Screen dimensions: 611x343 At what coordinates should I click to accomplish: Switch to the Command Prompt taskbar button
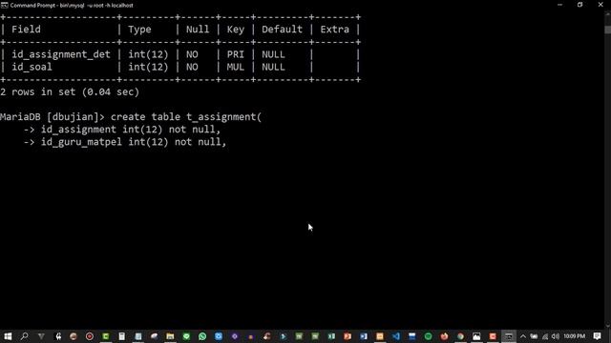pos(509,336)
